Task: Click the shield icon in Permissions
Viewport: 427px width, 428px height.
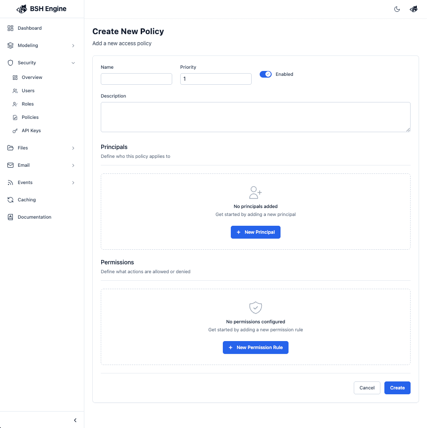Action: pyautogui.click(x=255, y=308)
